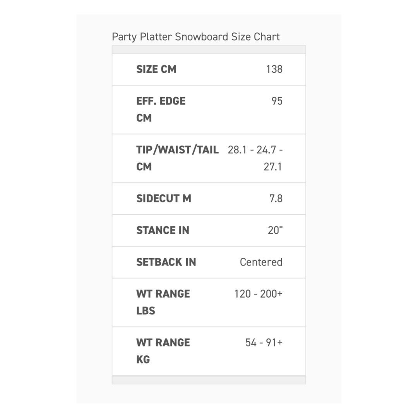
Task: Select the SIZE CM row label
Action: point(156,69)
